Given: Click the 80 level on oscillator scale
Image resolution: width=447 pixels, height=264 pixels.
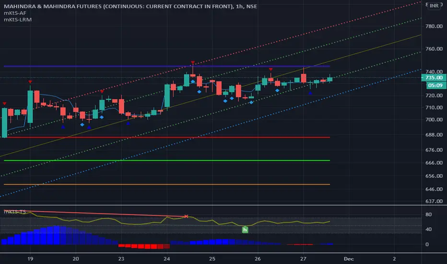Looking at the screenshot, I should click(x=428, y=215).
